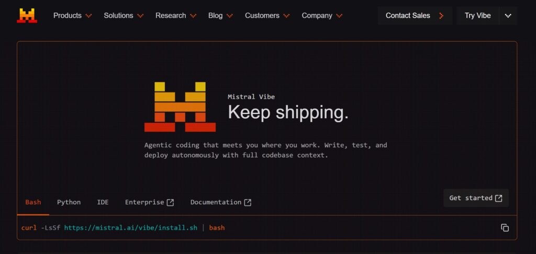Image resolution: width=536 pixels, height=254 pixels.
Task: Select the IDE tab
Action: pos(103,202)
